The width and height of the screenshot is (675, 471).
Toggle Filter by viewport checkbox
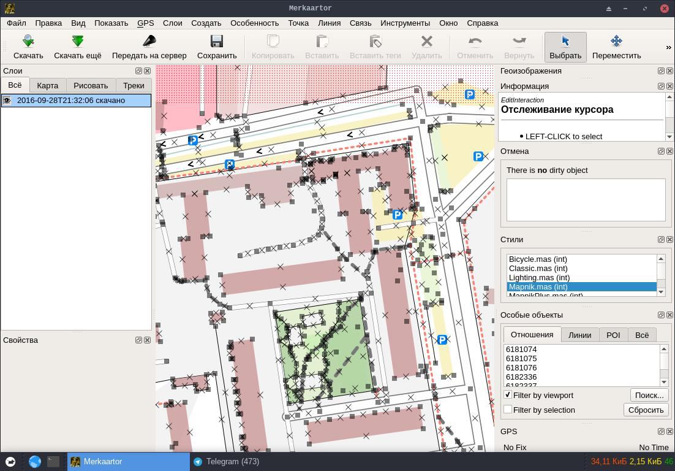click(x=508, y=395)
